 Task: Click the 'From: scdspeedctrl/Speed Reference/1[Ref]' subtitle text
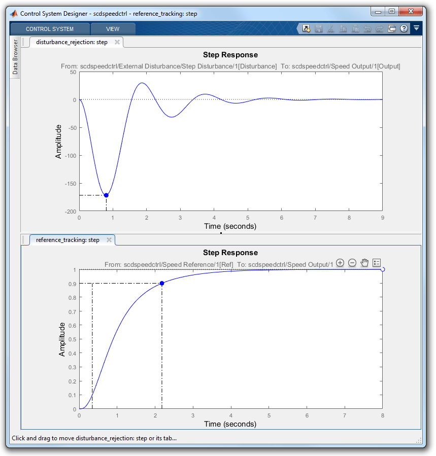[169, 265]
